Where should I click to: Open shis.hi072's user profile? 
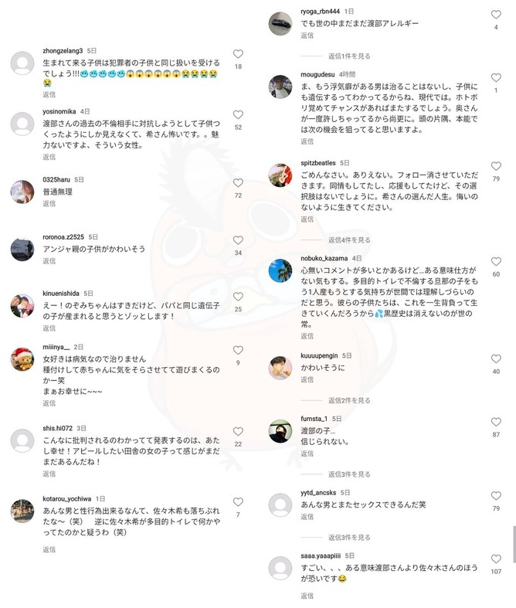pyautogui.click(x=57, y=428)
